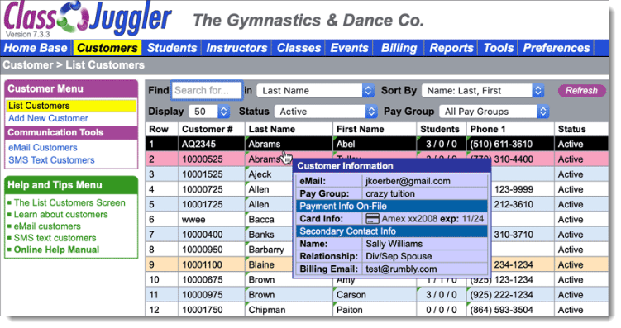The width and height of the screenshot is (621, 328).
Task: Open eMail customers help link
Action: (x=47, y=226)
